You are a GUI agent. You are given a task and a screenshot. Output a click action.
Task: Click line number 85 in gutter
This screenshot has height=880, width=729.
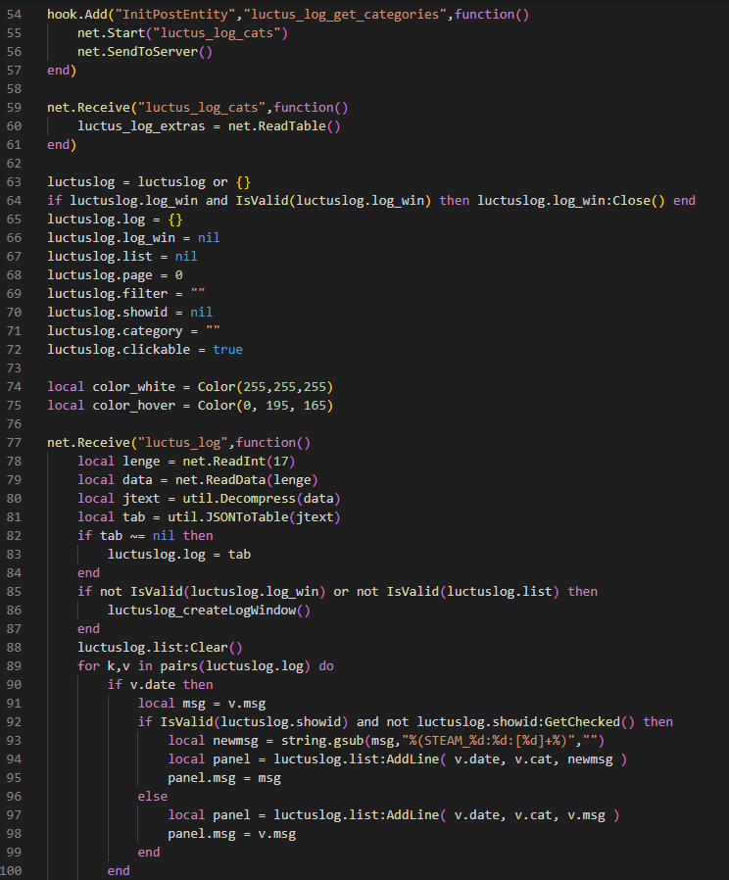click(x=14, y=592)
